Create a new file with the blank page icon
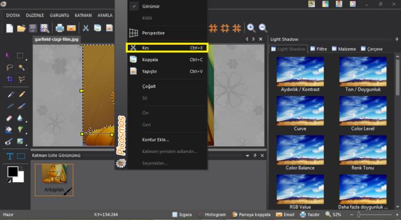Viewport: 401px width, 220px height. (x=9, y=28)
